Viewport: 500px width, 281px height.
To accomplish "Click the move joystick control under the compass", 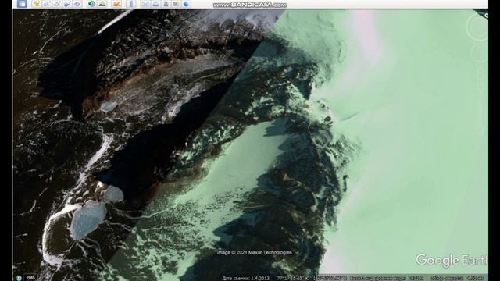I will tap(479, 53).
